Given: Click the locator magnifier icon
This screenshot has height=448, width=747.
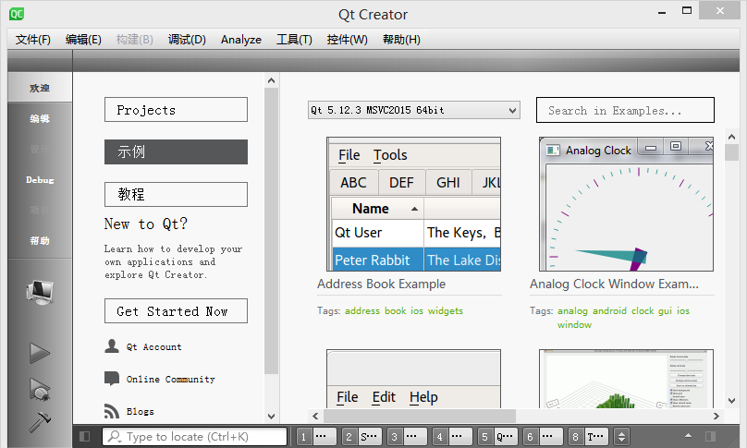Looking at the screenshot, I should click(x=115, y=436).
